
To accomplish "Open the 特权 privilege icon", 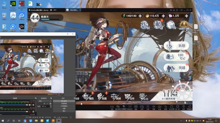I will coord(145,25).
